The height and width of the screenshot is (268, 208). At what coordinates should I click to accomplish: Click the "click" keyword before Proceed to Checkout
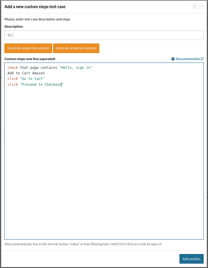(13, 85)
